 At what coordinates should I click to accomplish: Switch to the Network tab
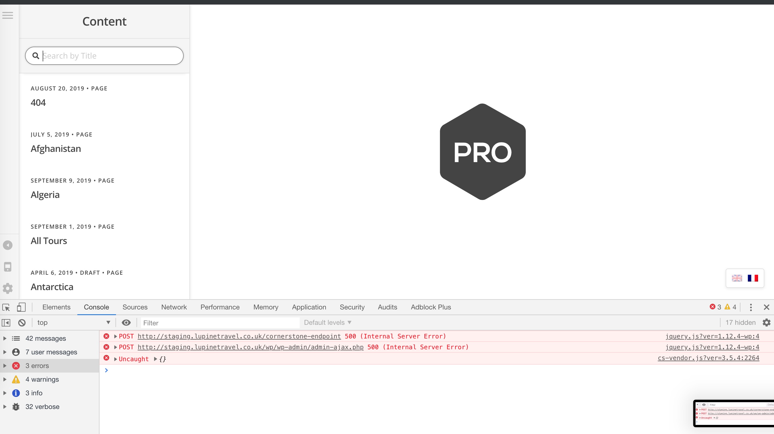(x=174, y=307)
